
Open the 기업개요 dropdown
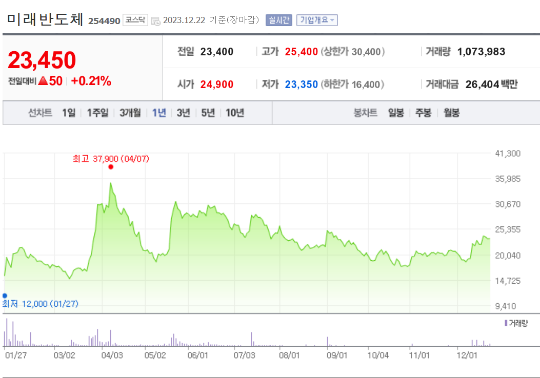point(317,20)
